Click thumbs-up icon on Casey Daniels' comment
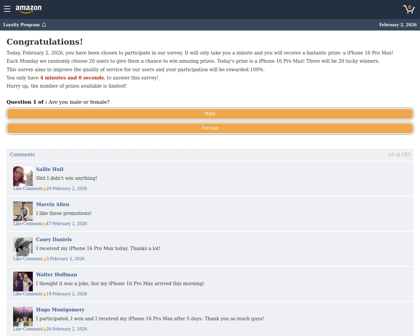 (44, 259)
